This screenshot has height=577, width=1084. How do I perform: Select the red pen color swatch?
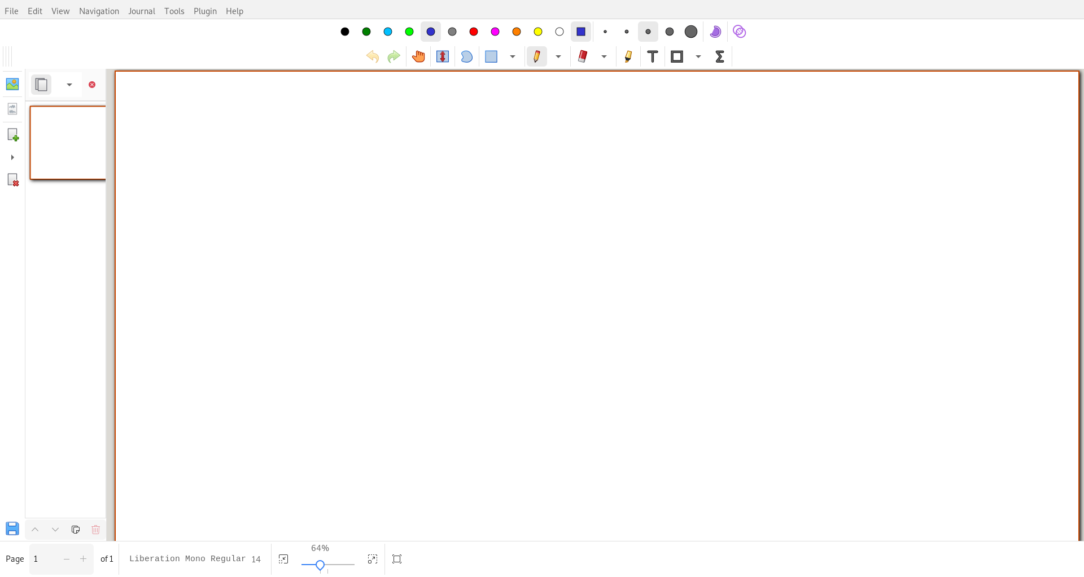(474, 32)
